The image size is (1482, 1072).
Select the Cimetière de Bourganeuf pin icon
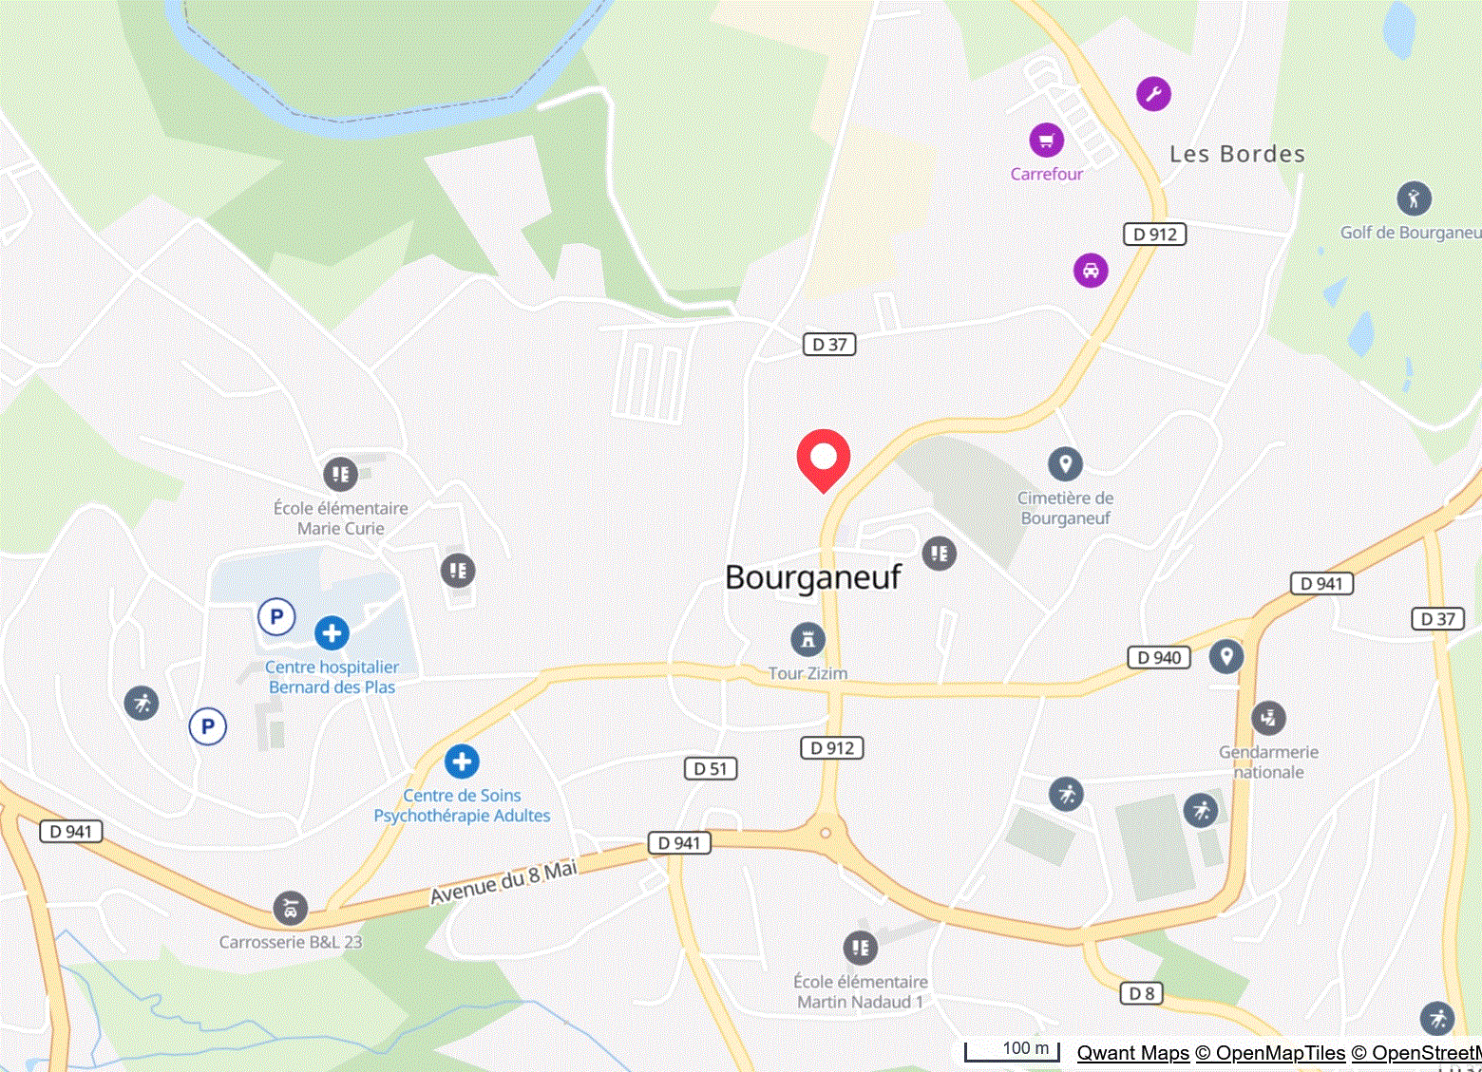(1065, 464)
